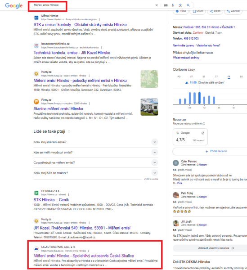Select PÁ day in popular times
The width and height of the screenshot is (247, 270).
click(229, 76)
